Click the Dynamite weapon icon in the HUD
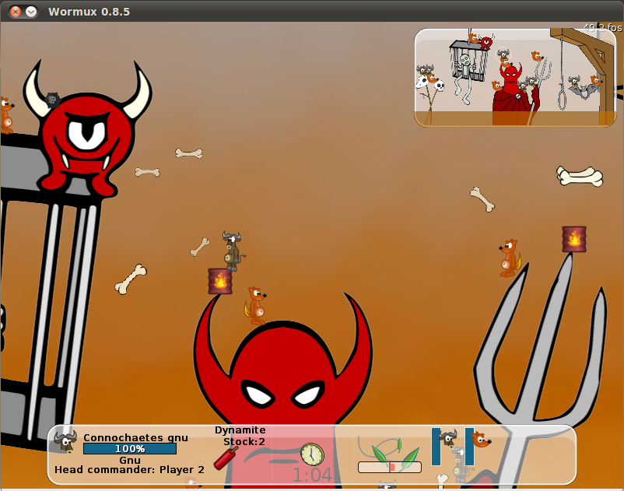This screenshot has height=491, width=624. click(x=226, y=458)
